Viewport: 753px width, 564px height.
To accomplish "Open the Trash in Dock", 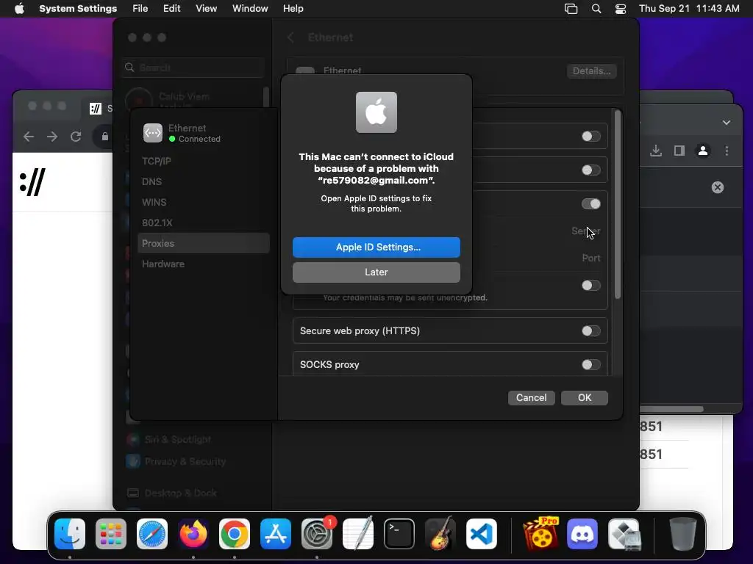I will 683,534.
